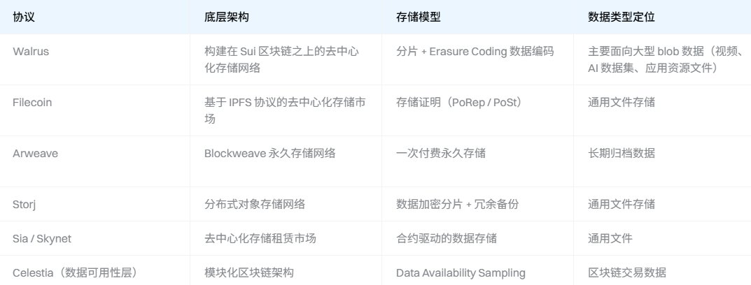Click the Data Availability Sampling cell
The height and width of the screenshot is (285, 751).
(461, 272)
